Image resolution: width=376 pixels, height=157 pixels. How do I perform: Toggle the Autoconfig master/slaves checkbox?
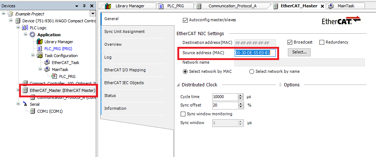point(185,20)
